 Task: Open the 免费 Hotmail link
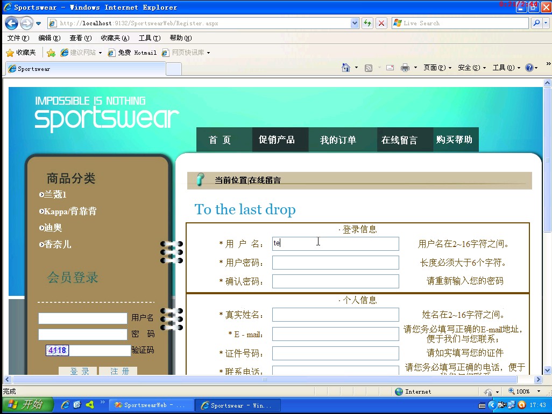pyautogui.click(x=132, y=53)
